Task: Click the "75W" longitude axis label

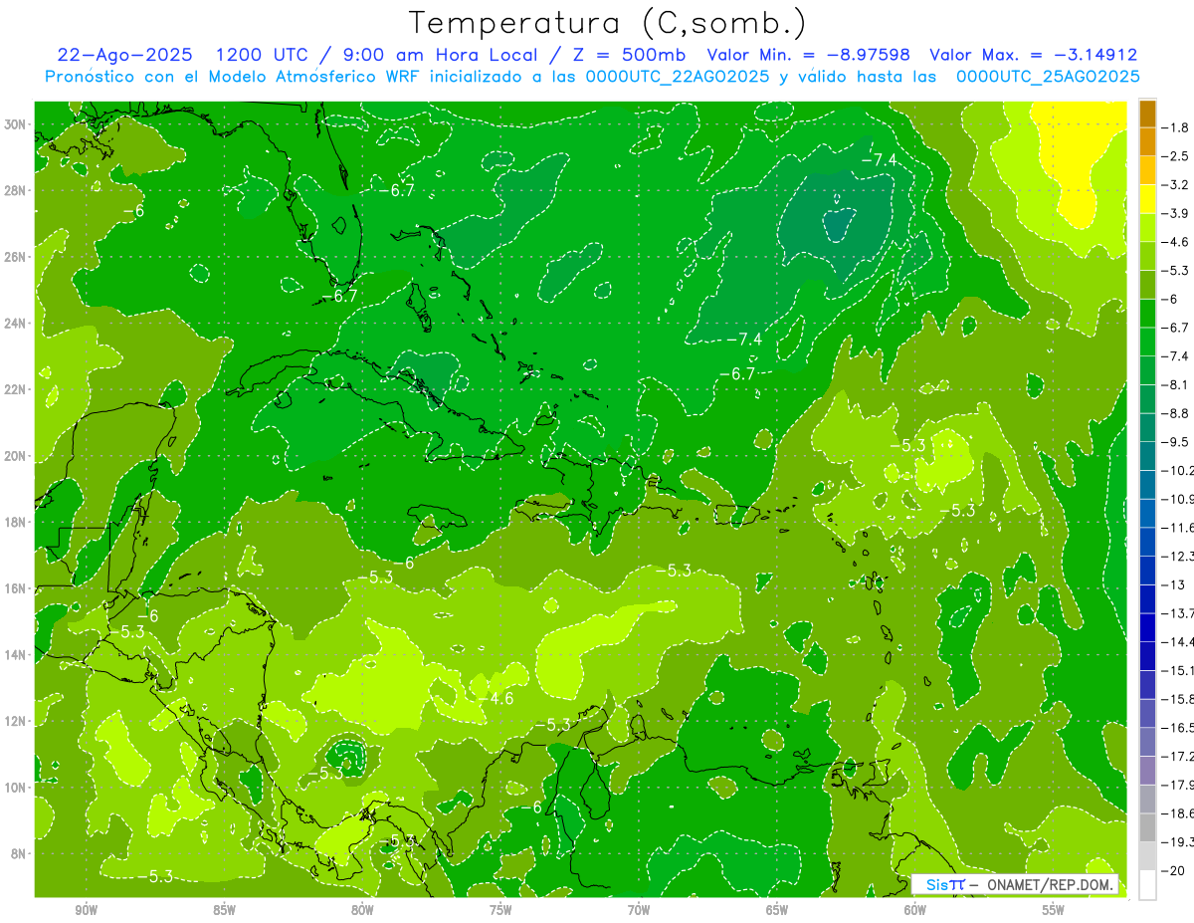Action: 500,910
